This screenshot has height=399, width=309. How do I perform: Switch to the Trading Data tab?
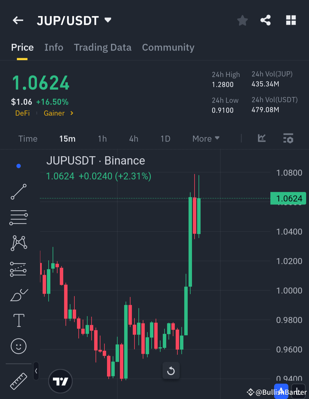[x=103, y=47]
